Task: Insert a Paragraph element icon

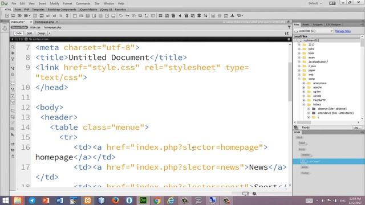Action: (19, 15)
